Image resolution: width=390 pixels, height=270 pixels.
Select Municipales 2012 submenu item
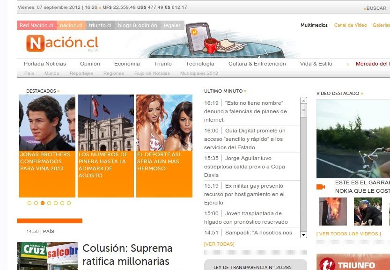199,73
